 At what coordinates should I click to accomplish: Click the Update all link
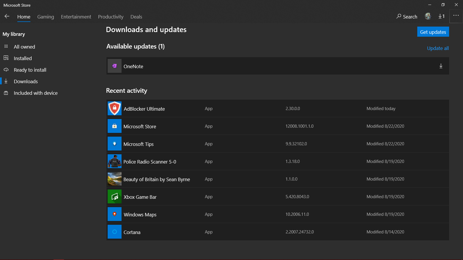pyautogui.click(x=438, y=48)
